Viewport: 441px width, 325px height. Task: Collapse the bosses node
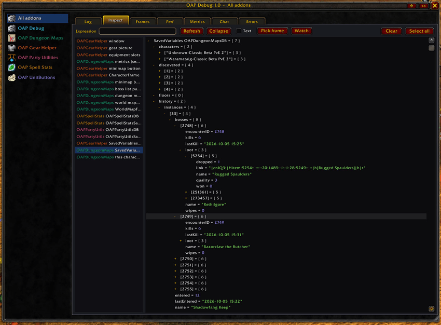170,119
